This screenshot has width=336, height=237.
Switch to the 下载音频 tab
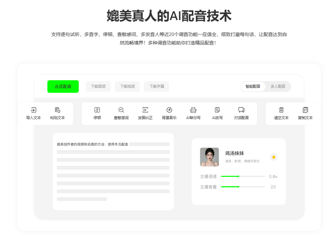coord(98,87)
